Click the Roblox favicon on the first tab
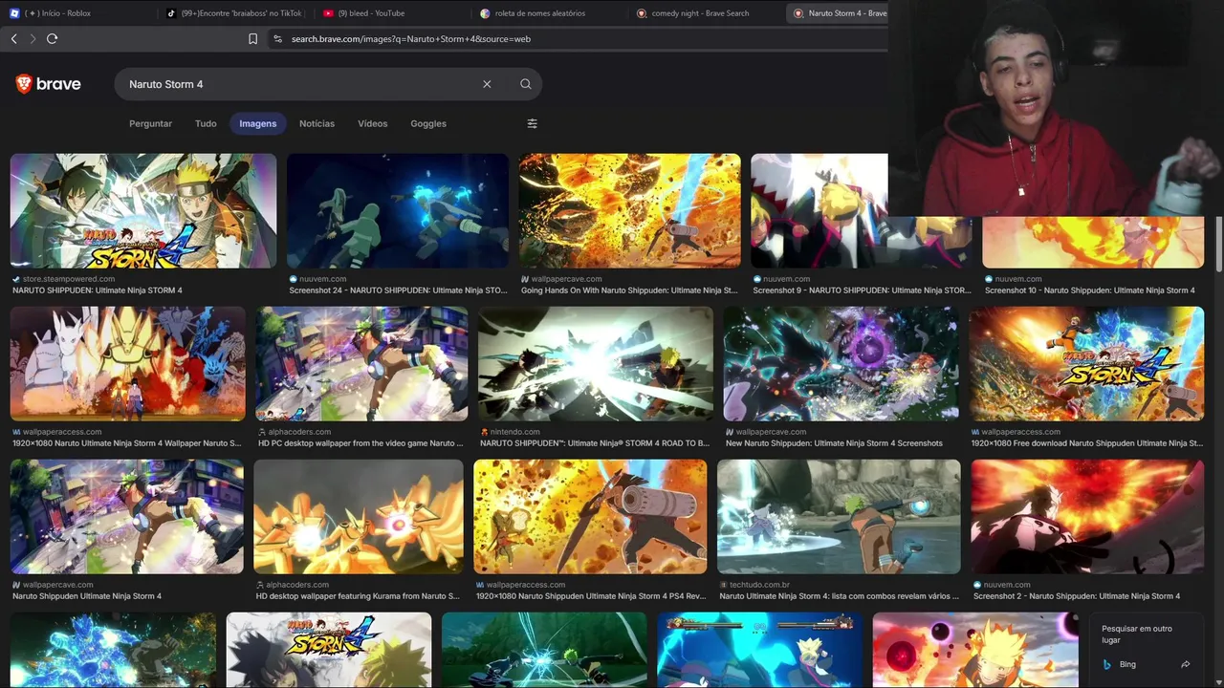Screen dimensions: 1224x688 click(14, 13)
